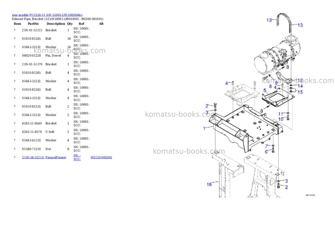Follow the Frame(Frame) description link
335x237 pixels.
[56, 157]
